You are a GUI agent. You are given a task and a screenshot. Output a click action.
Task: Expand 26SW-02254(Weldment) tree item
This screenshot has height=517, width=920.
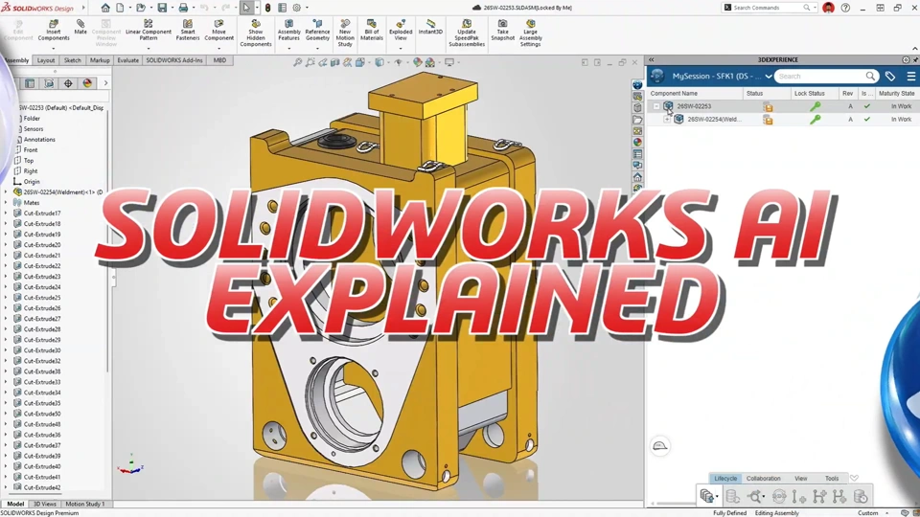tap(6, 192)
